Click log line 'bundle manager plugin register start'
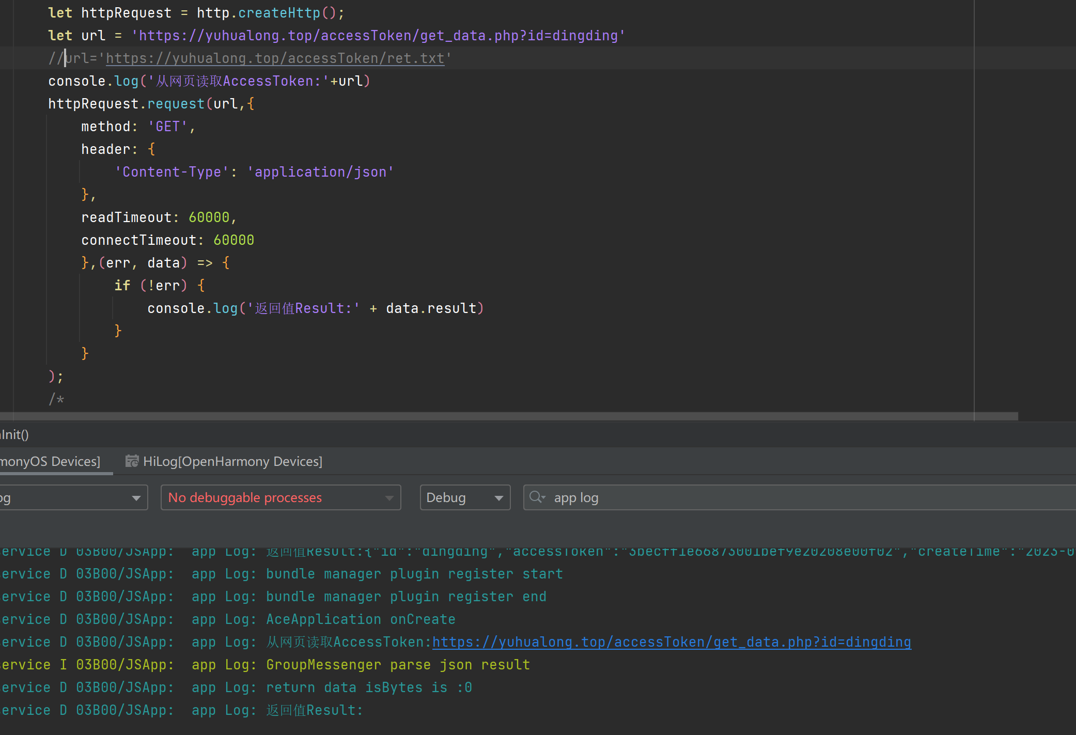1076x735 pixels. 414,574
